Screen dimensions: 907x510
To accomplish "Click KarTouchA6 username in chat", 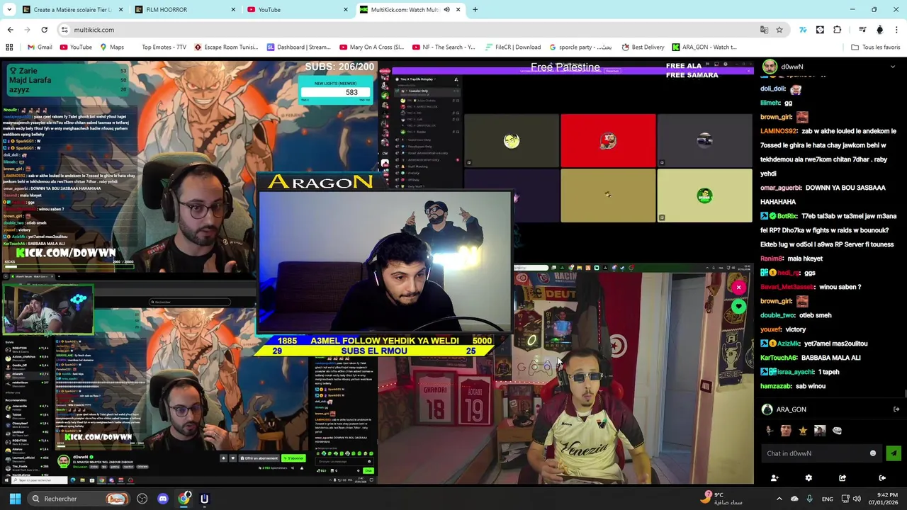I will 779,358.
